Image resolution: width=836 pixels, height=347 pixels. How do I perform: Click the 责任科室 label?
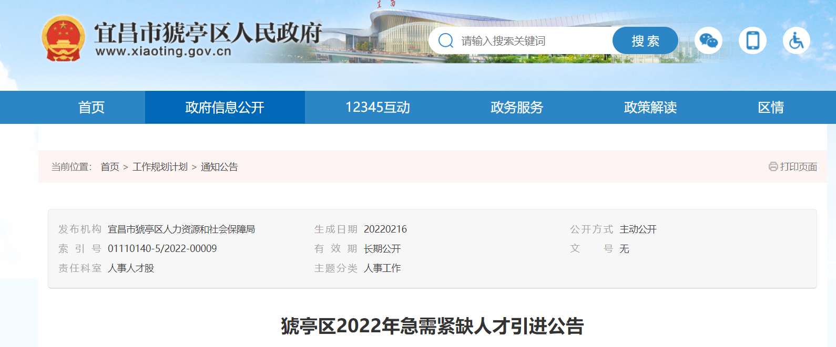[x=80, y=268]
